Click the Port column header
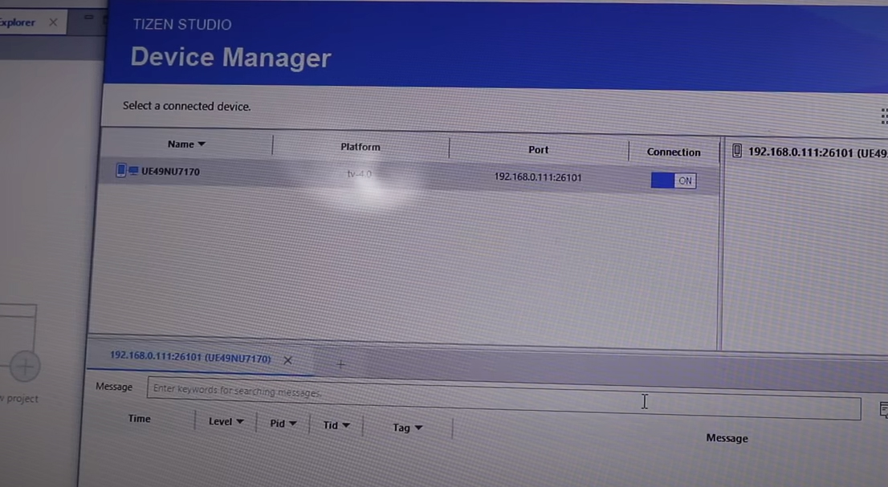 [x=539, y=150]
